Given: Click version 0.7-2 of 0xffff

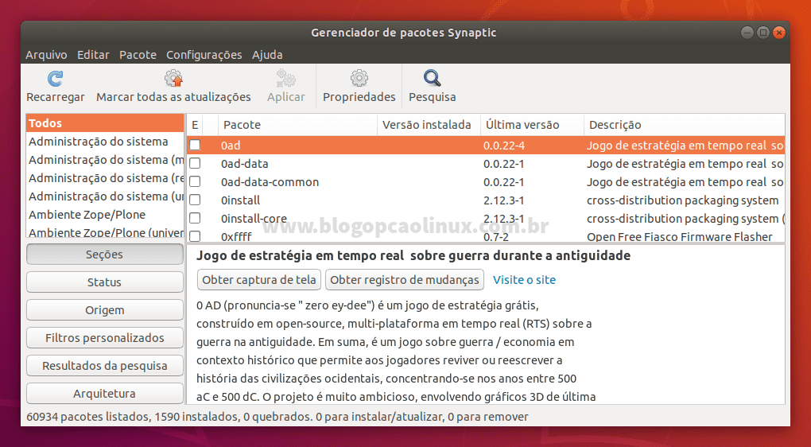Looking at the screenshot, I should tap(497, 237).
